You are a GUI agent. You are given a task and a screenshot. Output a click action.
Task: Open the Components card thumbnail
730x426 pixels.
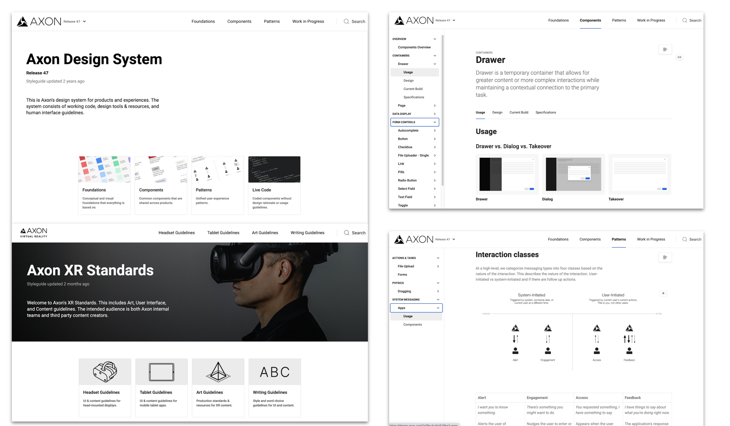[161, 169]
